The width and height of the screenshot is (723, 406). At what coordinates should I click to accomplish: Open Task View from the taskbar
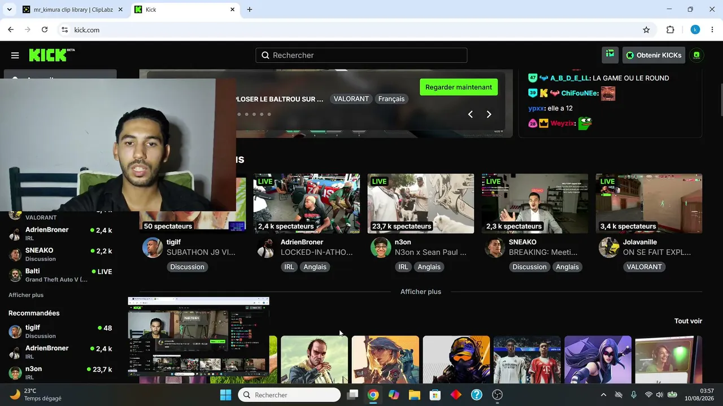point(352,395)
